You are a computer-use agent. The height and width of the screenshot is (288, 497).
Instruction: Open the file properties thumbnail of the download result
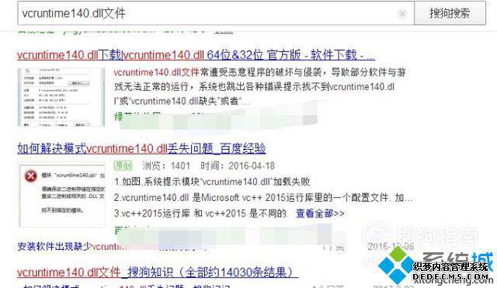(61, 97)
